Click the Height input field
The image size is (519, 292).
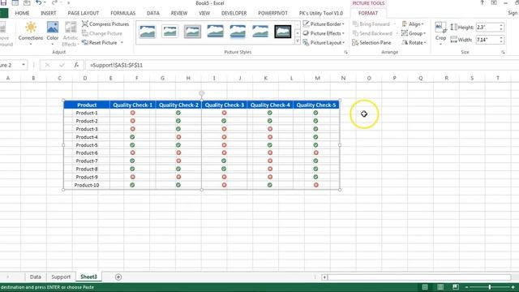[x=487, y=28]
